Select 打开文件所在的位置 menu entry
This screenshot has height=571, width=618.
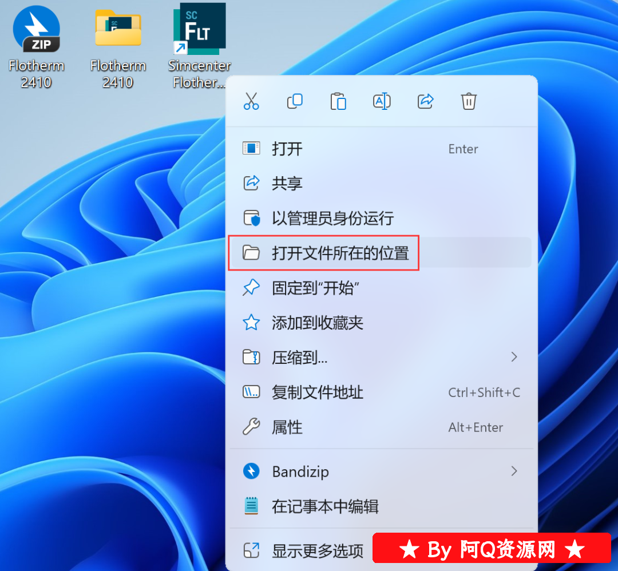[381, 252]
